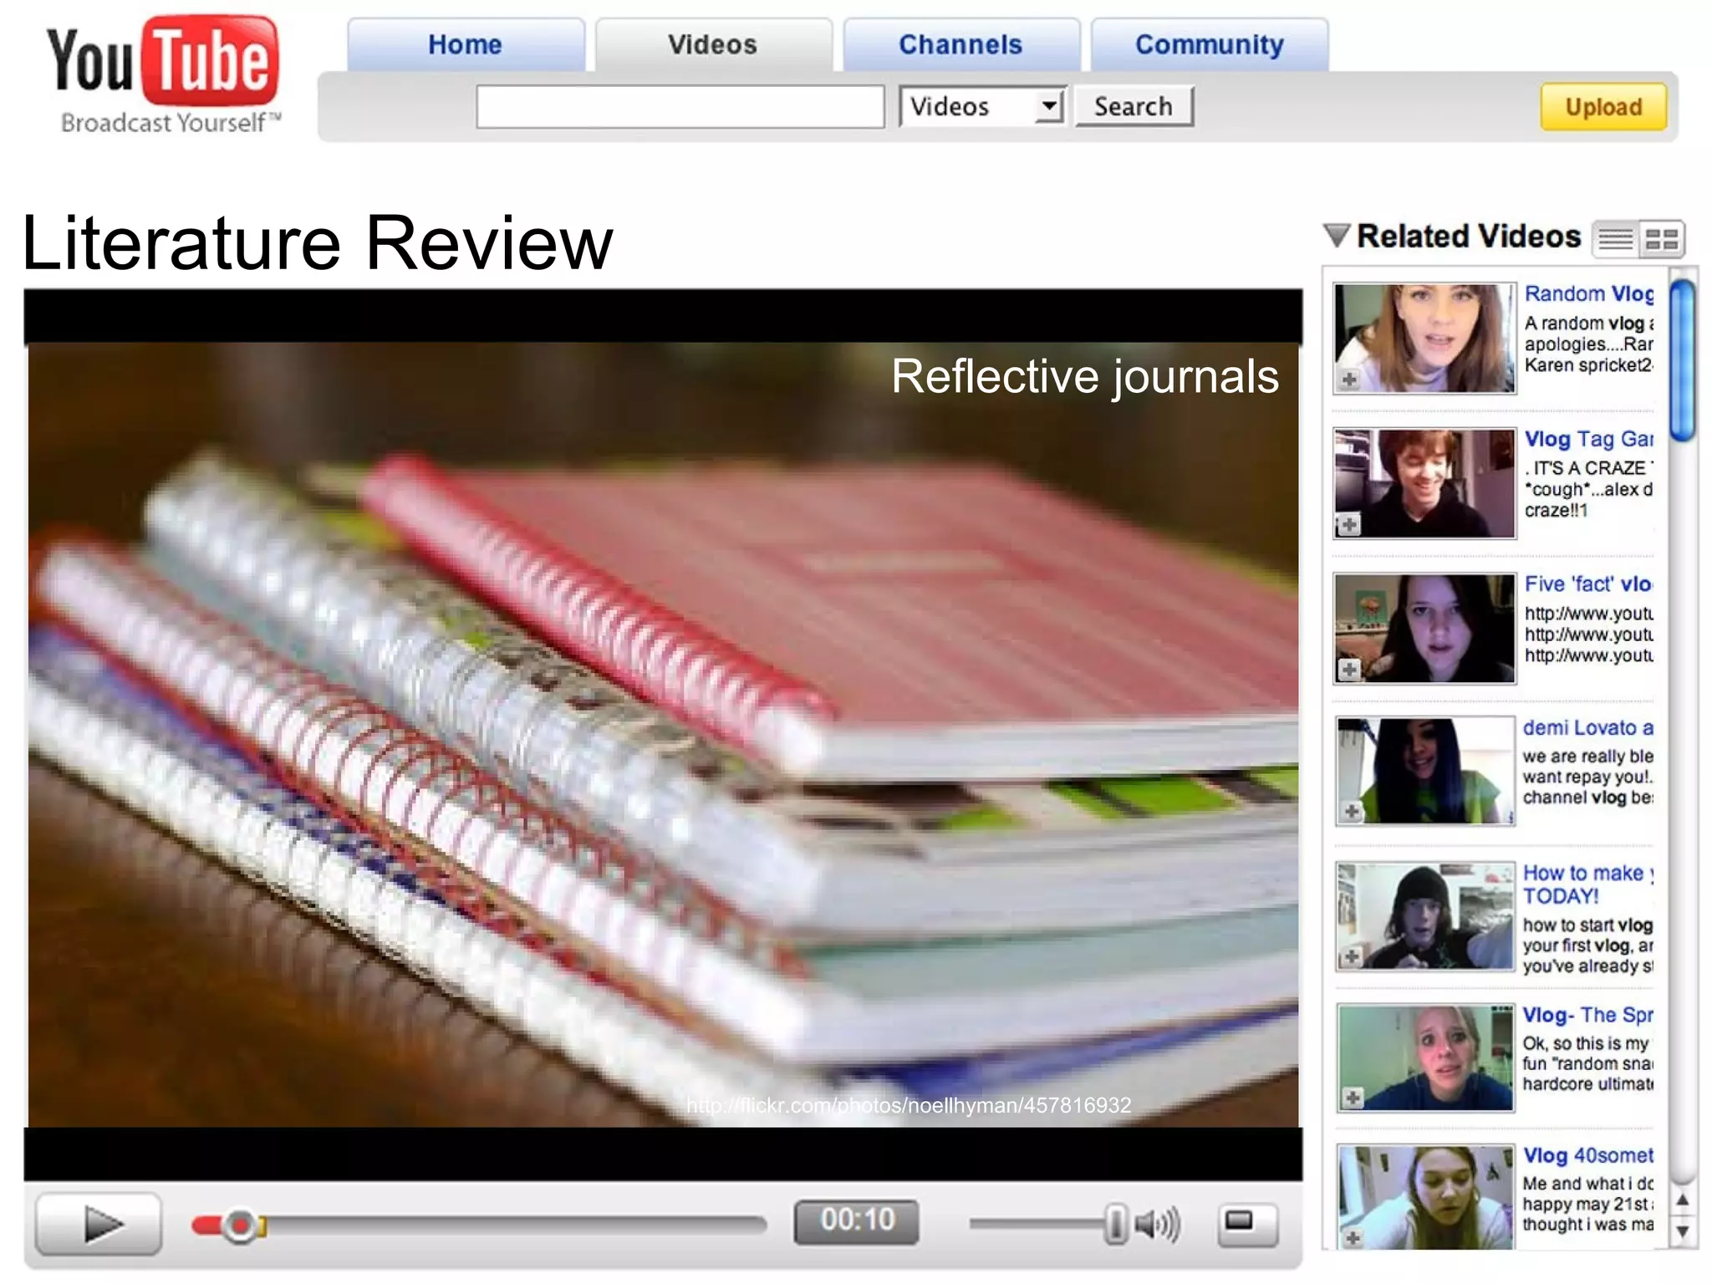The height and width of the screenshot is (1284, 1712).
Task: Open the Home tab
Action: [466, 44]
